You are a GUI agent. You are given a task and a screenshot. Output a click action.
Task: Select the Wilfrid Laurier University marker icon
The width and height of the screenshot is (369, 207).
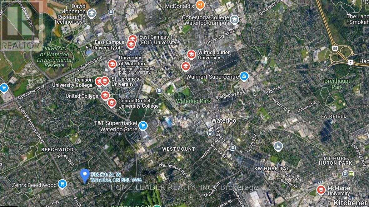click(x=192, y=54)
